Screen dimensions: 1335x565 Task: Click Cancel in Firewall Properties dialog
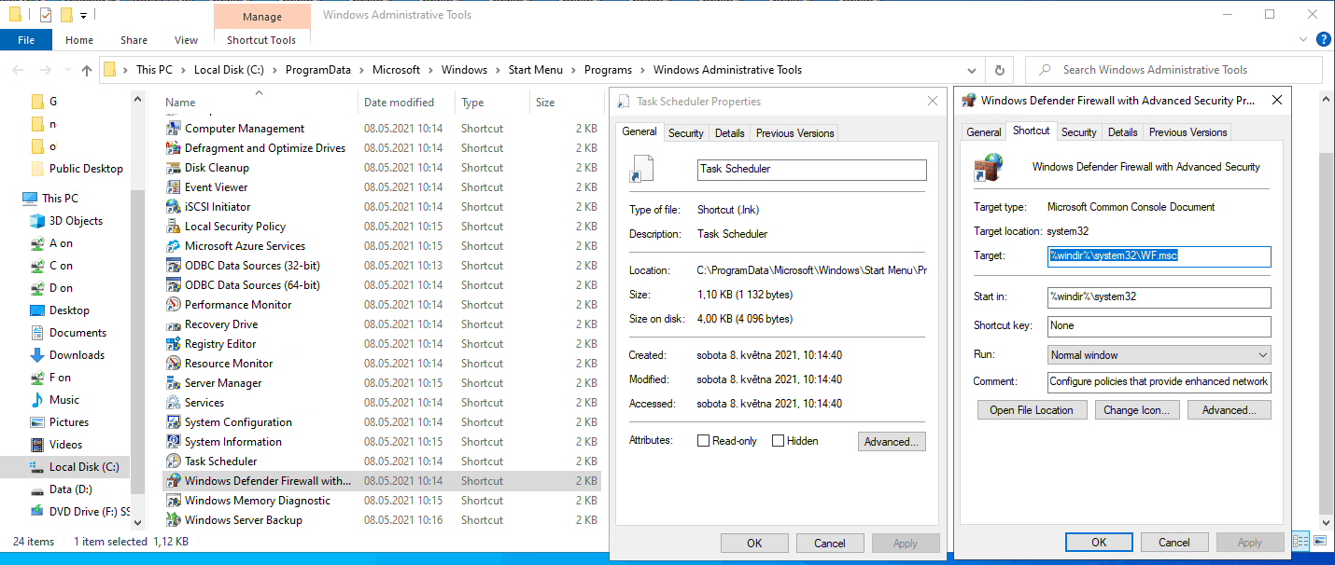[x=1174, y=543]
